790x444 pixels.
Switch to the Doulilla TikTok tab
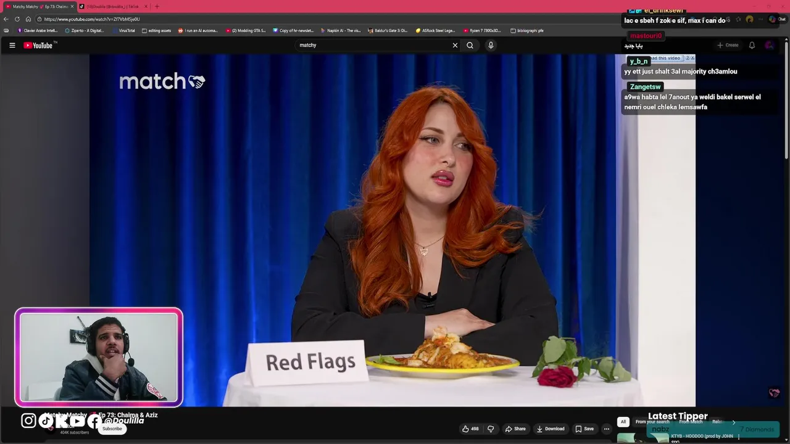pos(112,6)
